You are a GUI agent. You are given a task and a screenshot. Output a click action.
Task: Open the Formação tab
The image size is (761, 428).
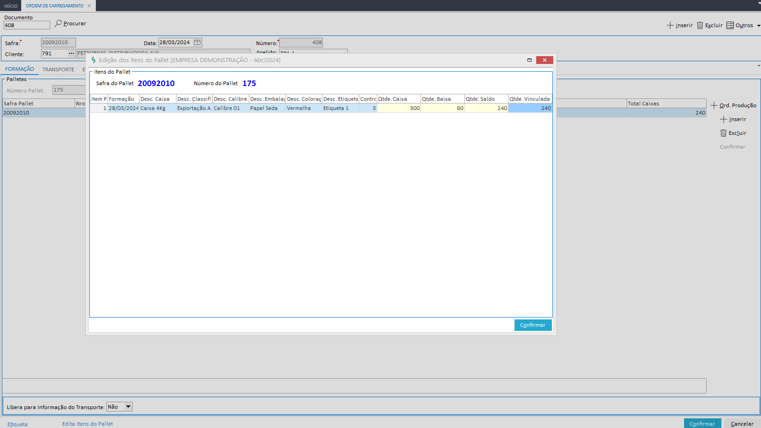[x=19, y=69]
